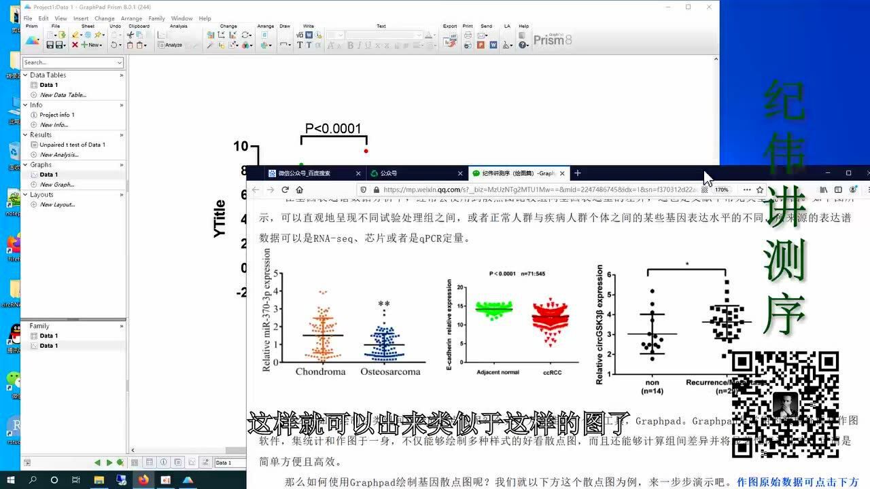Screen dimensions: 870x489
Task: Open the Insert menu
Action: (x=80, y=18)
